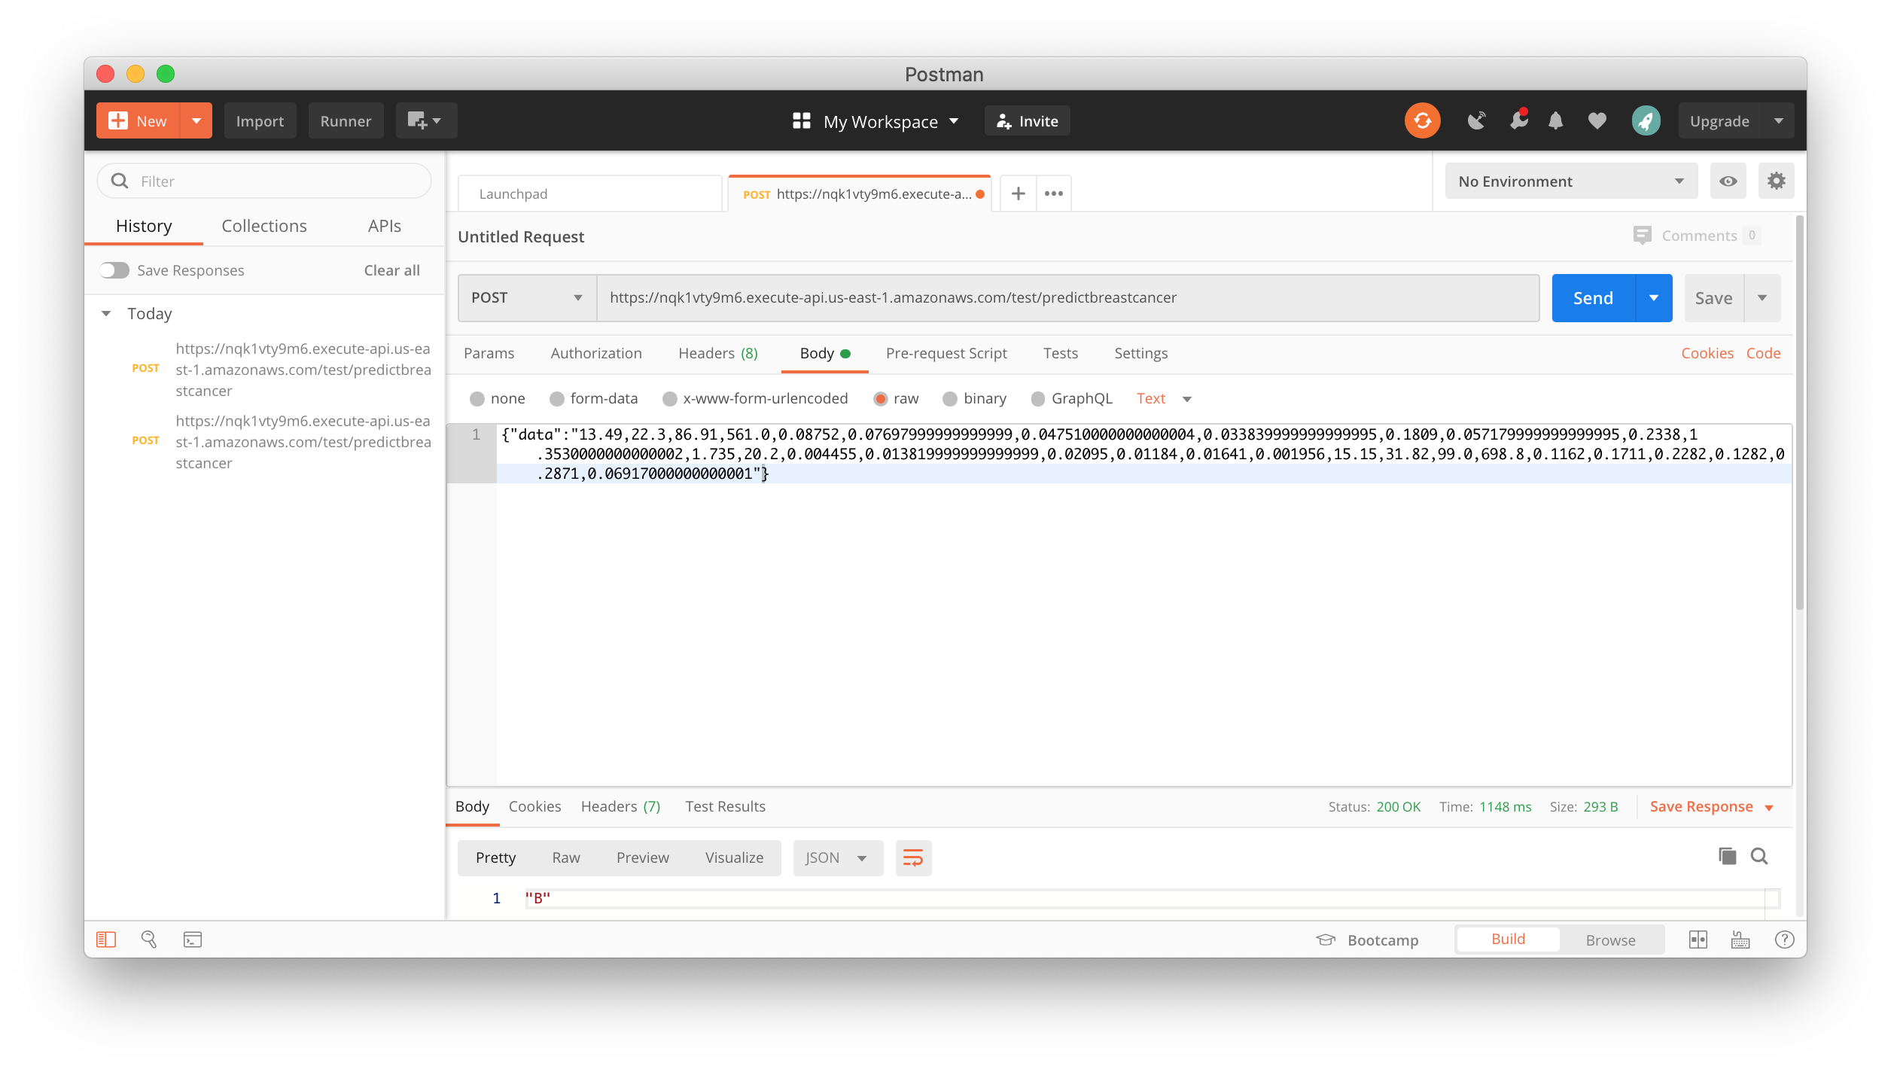Toggle response word wrap icon
Screen dimensions: 1891x1069
[x=913, y=858]
